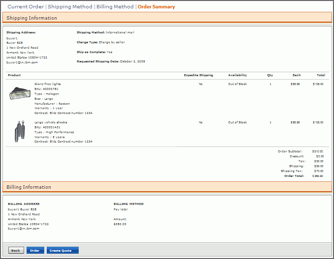Click the Ship as Complete Yes text
The image size is (334, 259).
94,52
